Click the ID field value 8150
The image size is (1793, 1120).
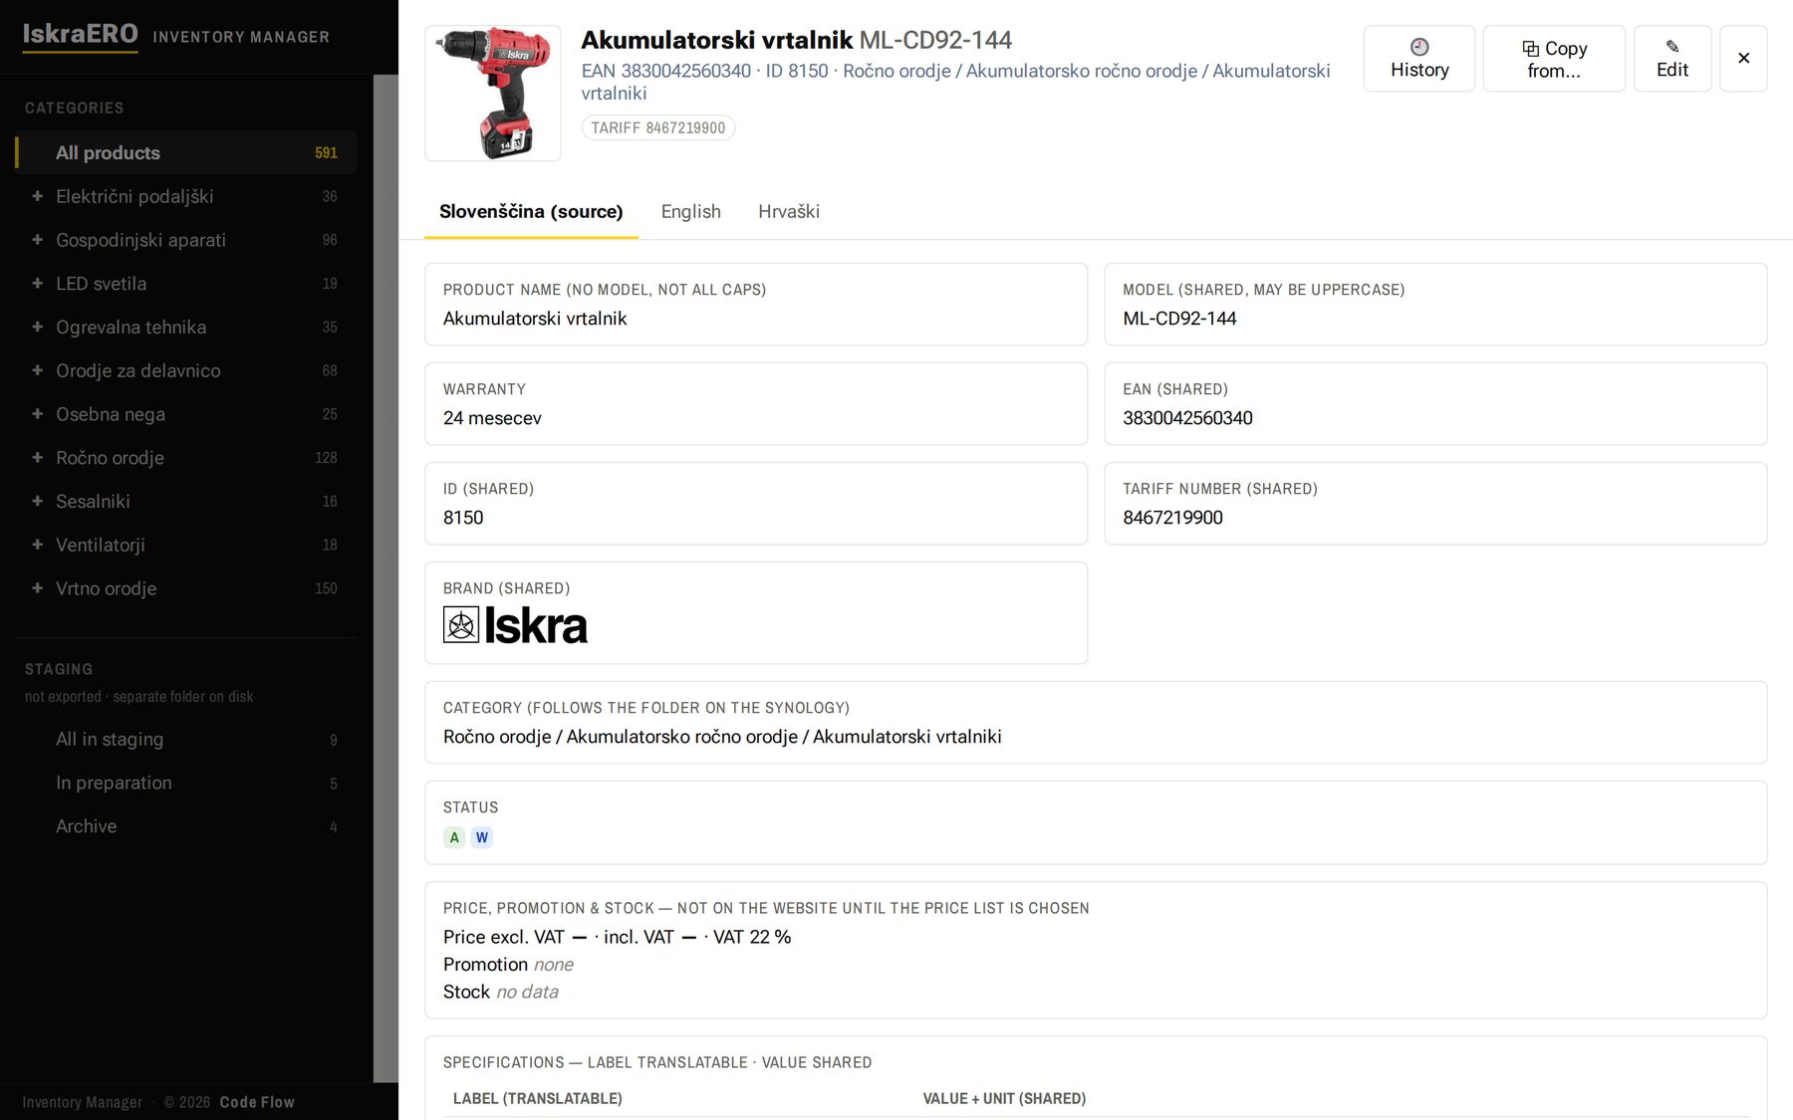[463, 518]
